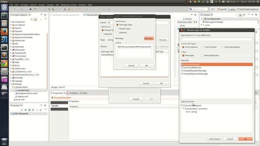Enable the Show Duplicates checkbox

point(202,56)
